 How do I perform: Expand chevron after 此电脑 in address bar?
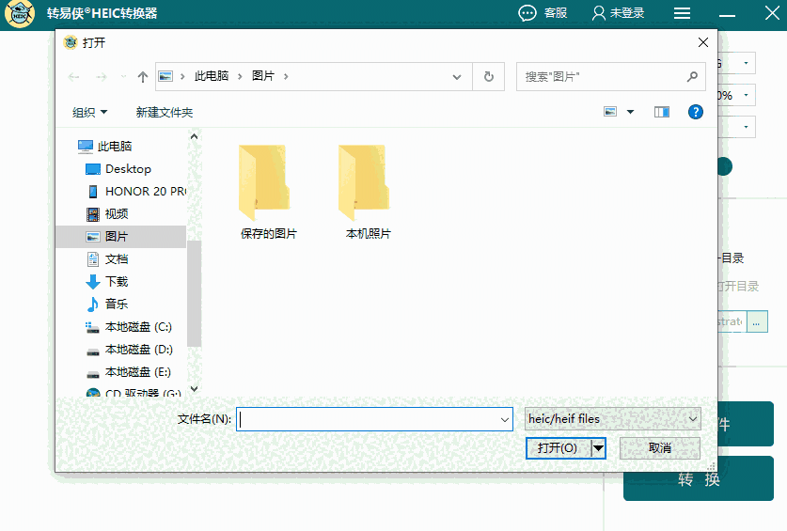coord(240,76)
